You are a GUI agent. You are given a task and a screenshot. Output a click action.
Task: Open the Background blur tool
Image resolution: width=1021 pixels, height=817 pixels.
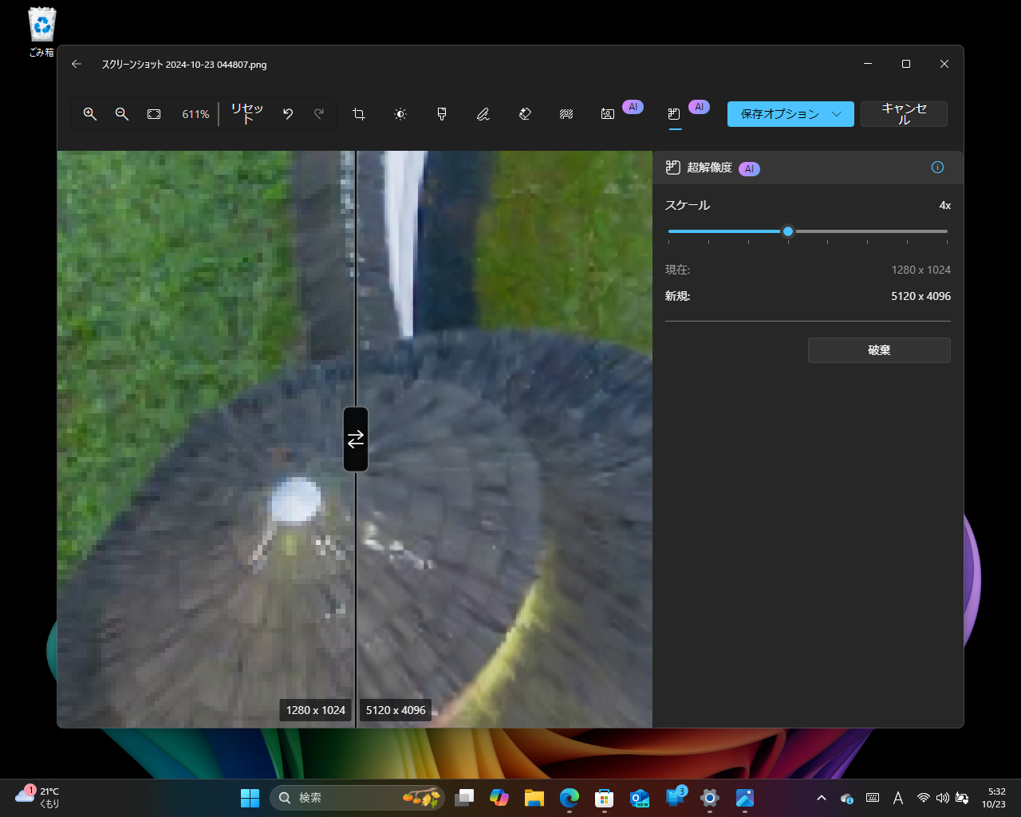[566, 114]
